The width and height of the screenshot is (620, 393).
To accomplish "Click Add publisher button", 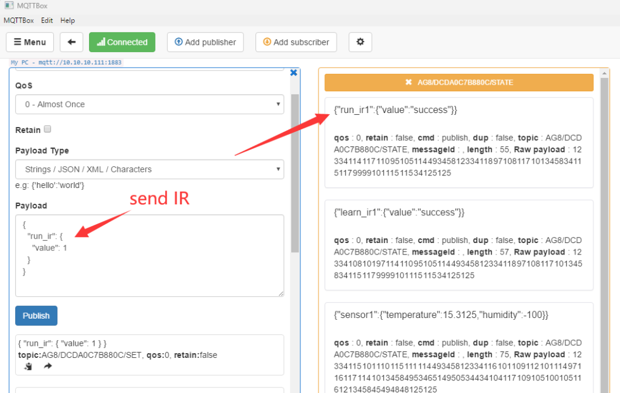I will [x=205, y=42].
